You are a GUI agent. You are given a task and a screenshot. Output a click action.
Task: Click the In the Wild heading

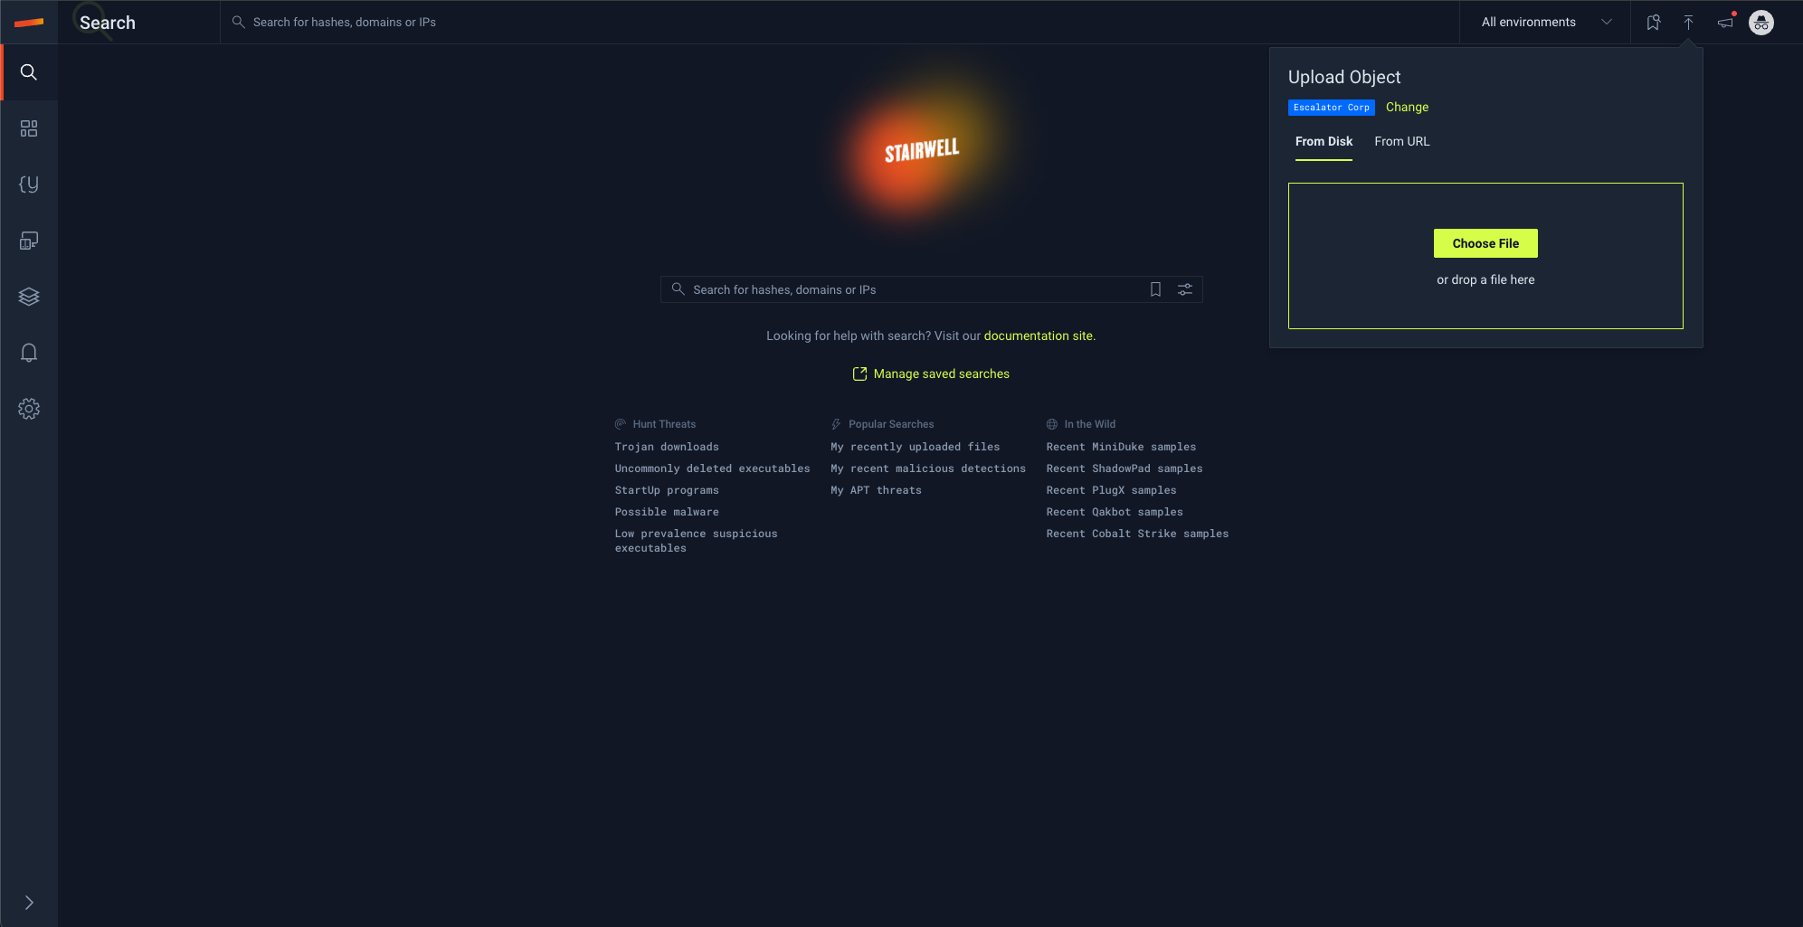click(1089, 424)
